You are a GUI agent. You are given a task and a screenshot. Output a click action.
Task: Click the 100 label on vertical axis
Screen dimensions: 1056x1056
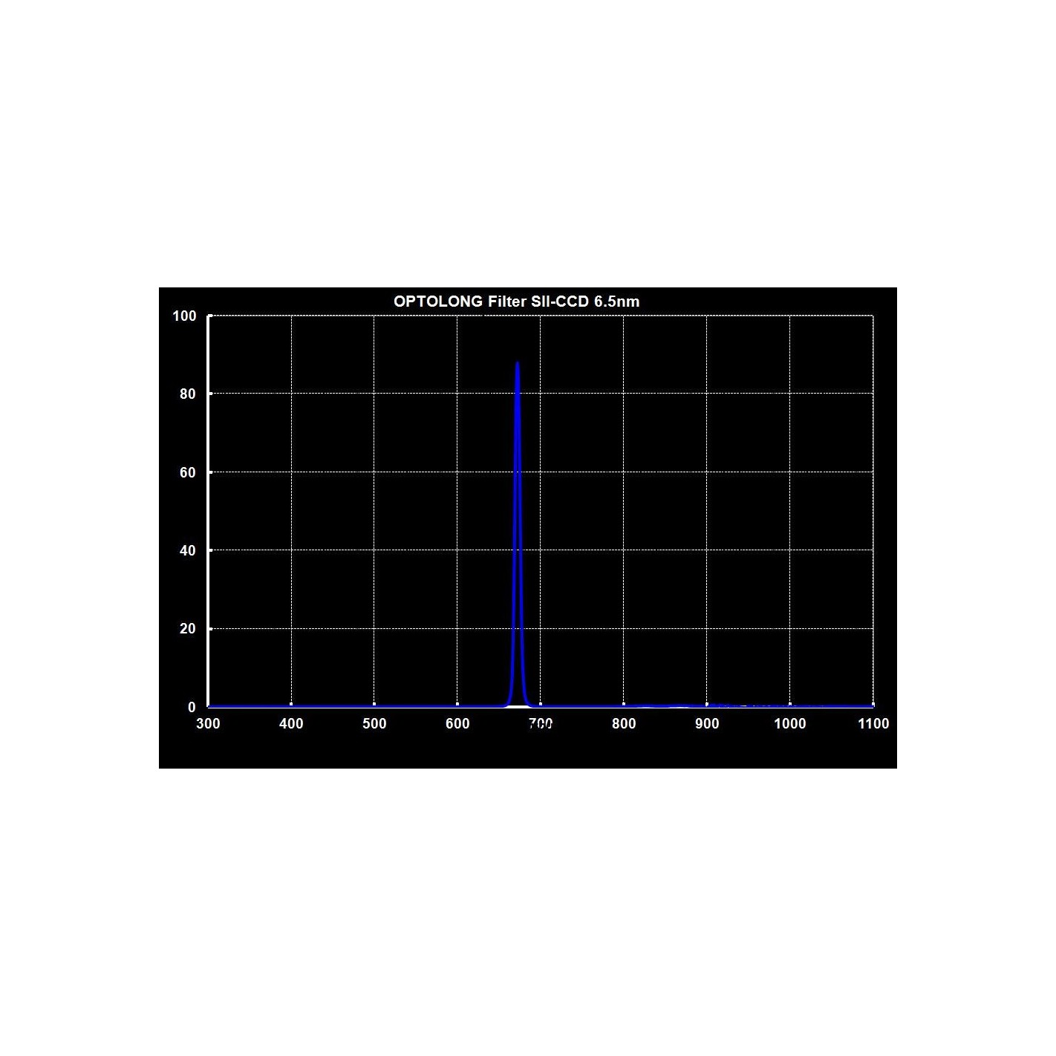pyautogui.click(x=184, y=316)
